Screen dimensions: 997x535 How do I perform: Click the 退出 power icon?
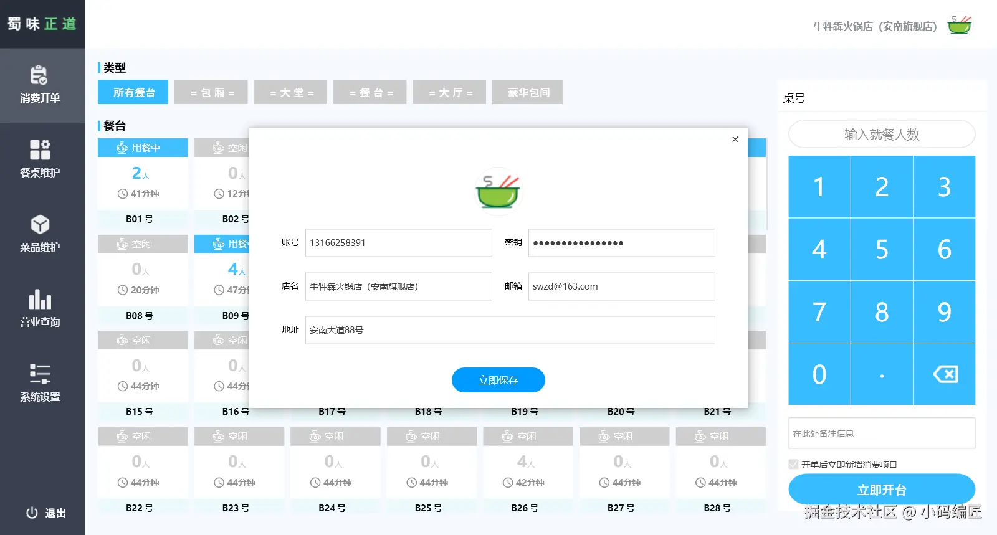point(32,513)
